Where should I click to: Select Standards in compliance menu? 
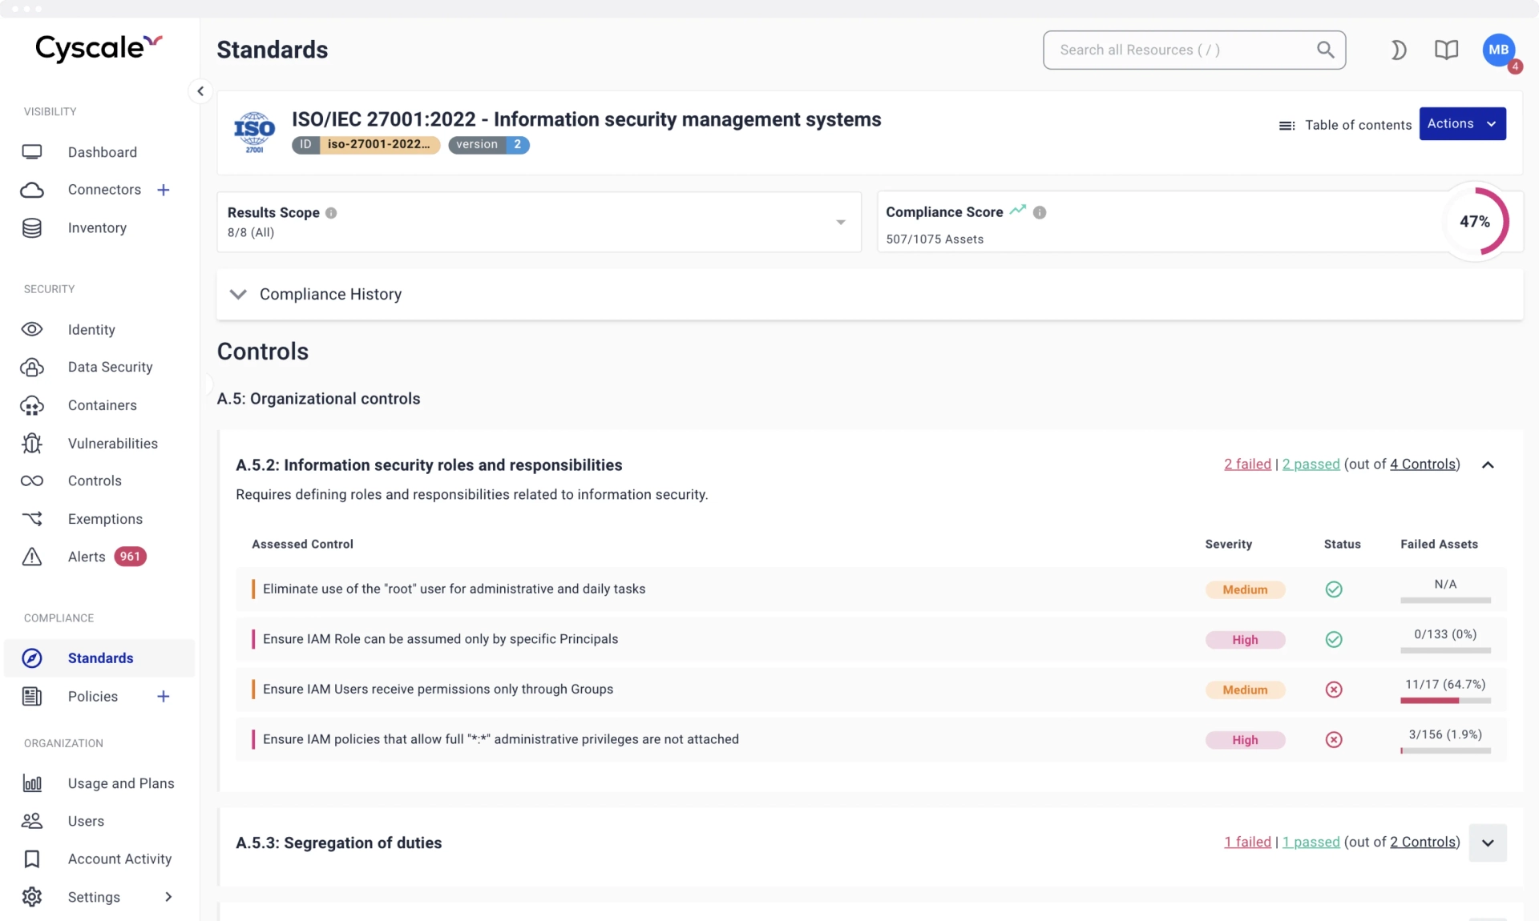click(100, 657)
